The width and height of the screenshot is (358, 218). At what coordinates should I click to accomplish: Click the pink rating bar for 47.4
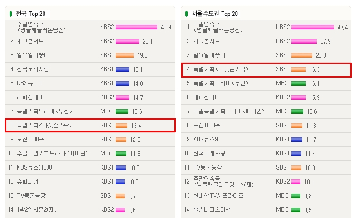click(x=313, y=27)
